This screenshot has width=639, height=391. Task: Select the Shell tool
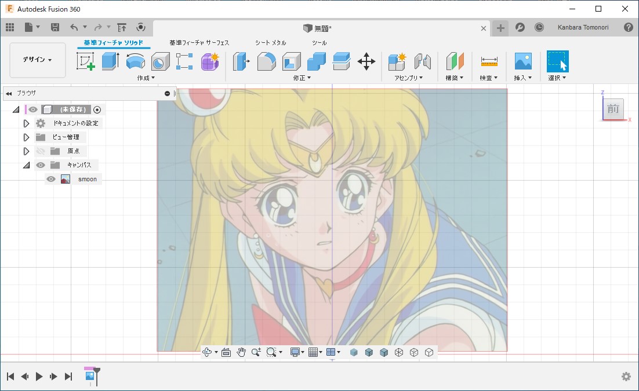coord(292,61)
